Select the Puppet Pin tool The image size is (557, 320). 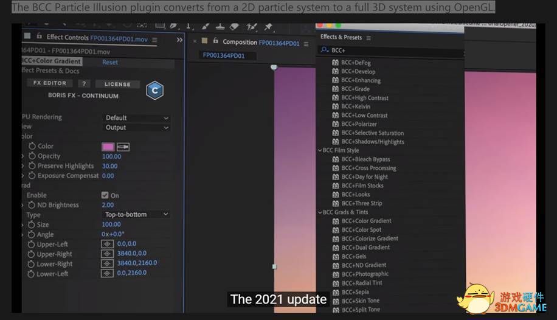pyautogui.click(x=268, y=27)
